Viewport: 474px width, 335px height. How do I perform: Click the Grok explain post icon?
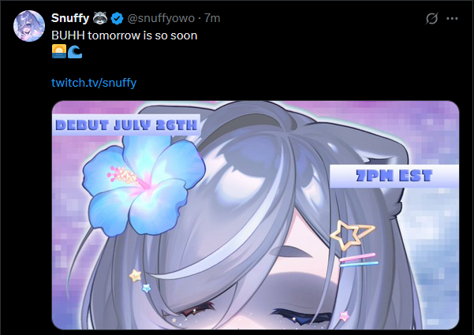431,18
